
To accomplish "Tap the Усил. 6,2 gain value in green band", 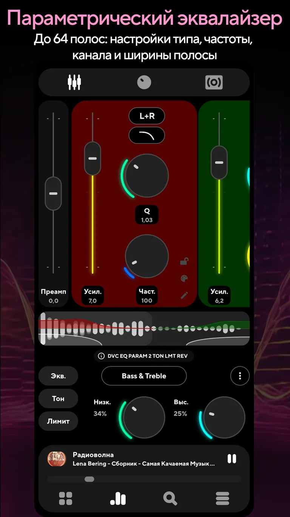I will [219, 296].
